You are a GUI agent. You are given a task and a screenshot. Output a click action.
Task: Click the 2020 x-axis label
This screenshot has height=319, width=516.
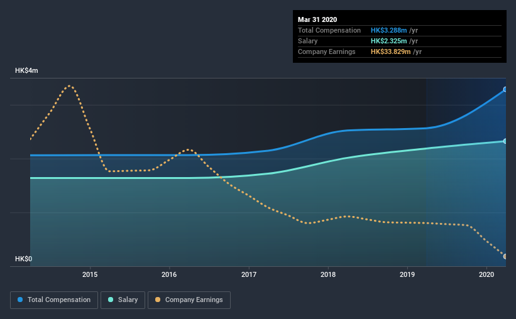tap(486, 274)
